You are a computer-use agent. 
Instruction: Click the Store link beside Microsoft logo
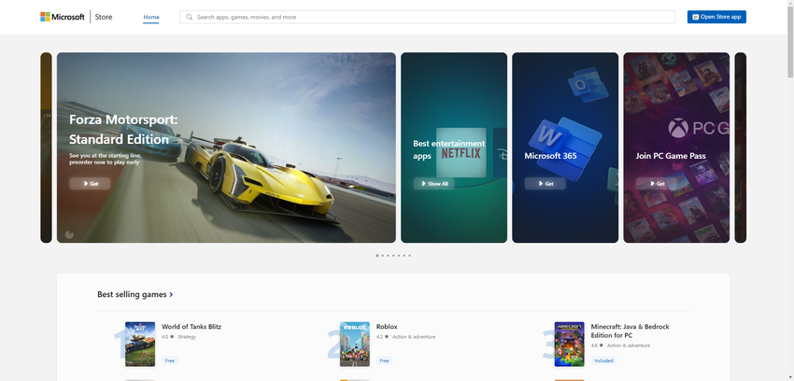pyautogui.click(x=104, y=17)
